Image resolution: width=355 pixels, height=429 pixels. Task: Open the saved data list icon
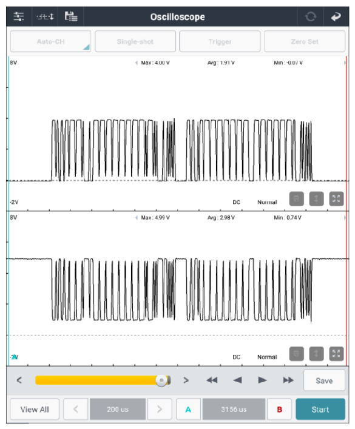(71, 17)
